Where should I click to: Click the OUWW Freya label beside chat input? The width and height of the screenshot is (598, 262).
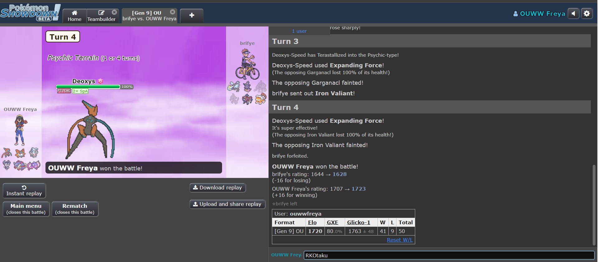click(286, 255)
